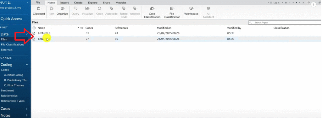322x118 pixels.
Task: Open the File tab
Action: (38, 2)
